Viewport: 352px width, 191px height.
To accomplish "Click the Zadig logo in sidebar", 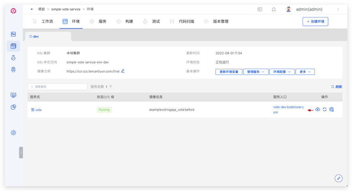I will (13, 11).
